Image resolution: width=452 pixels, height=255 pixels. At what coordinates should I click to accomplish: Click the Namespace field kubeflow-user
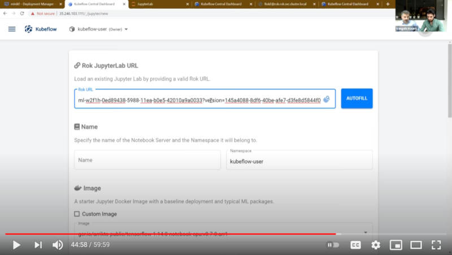[299, 160]
